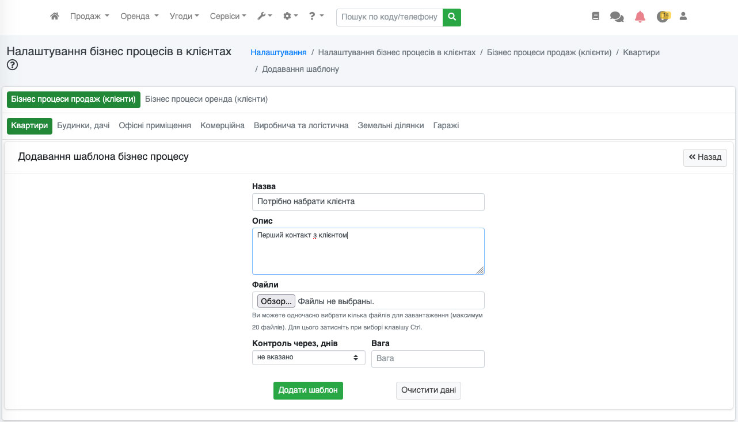
Task: Click the red notifications bell
Action: (x=640, y=17)
